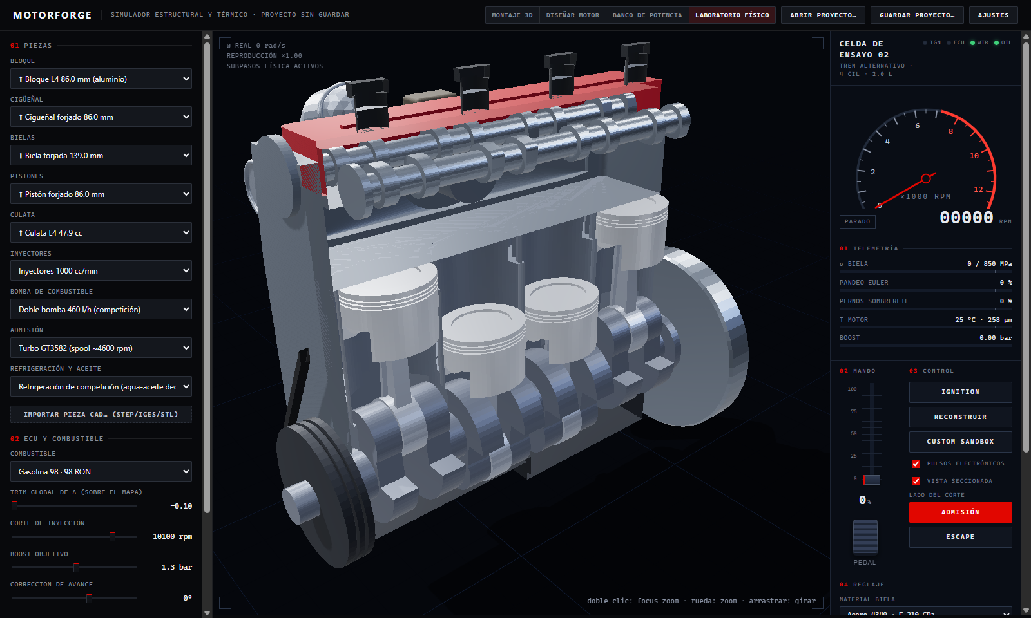The image size is (1031, 618).
Task: Click the OIL status indicator
Action: 1003,42
